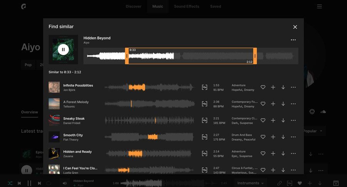Add Sneaky Steak to a playlist
Image resolution: width=347 pixels, height=187 pixels.
(x=273, y=120)
